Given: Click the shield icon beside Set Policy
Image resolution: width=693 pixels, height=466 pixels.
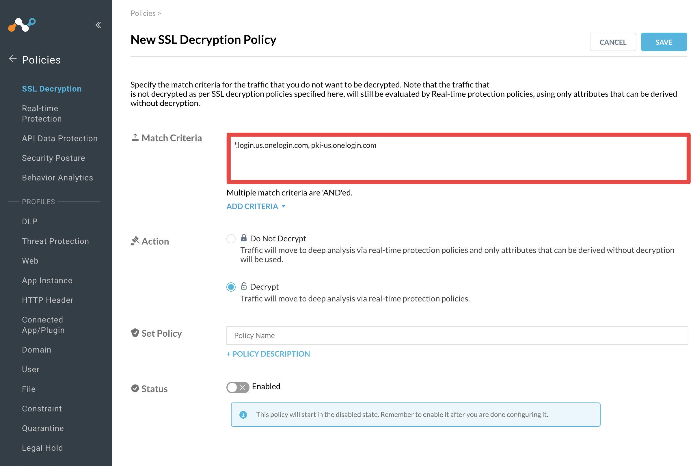Looking at the screenshot, I should coord(135,333).
